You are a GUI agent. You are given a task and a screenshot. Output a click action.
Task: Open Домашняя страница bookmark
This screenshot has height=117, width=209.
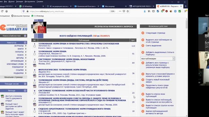click(21, 16)
